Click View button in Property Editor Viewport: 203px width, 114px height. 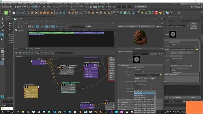(153, 78)
